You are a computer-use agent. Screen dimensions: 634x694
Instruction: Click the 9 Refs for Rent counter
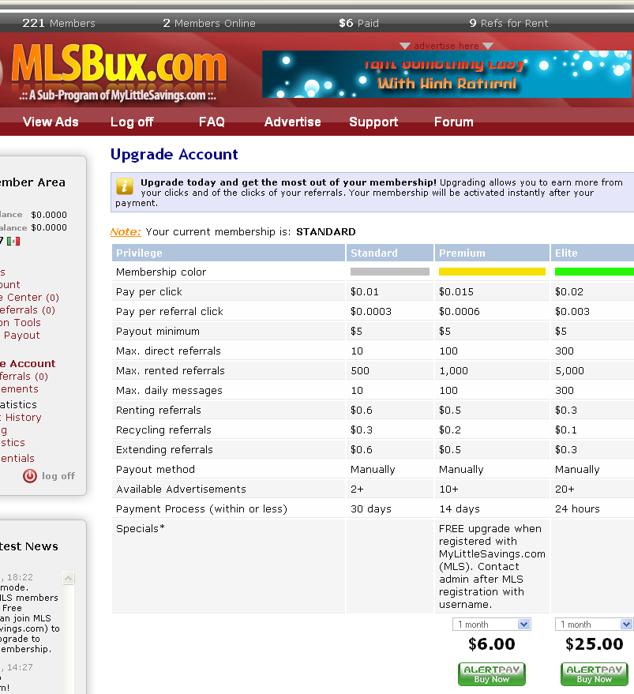pos(508,23)
